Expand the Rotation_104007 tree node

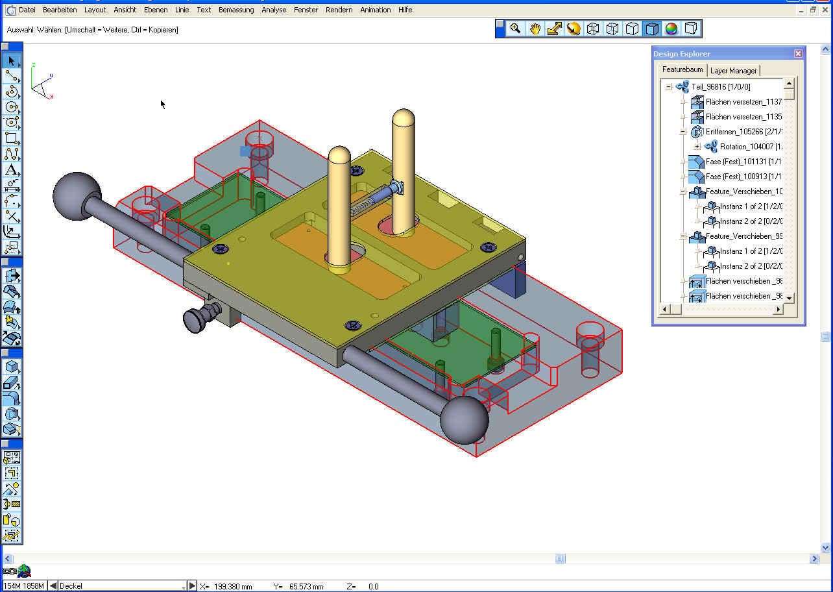pyautogui.click(x=697, y=147)
